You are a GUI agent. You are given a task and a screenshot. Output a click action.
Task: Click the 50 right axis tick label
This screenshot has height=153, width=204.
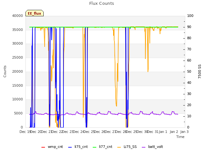(x=189, y=72)
